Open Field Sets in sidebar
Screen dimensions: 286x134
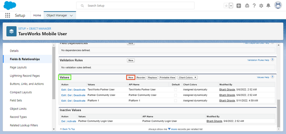(x=16, y=100)
